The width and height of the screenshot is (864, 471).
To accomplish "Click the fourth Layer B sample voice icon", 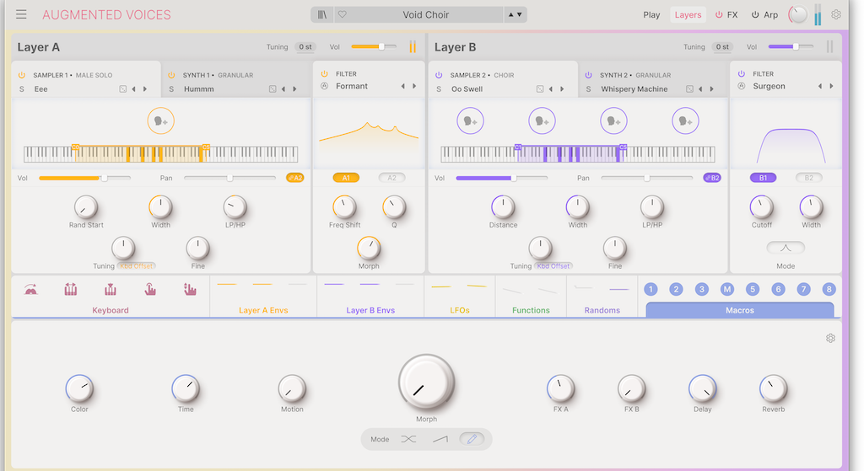I will coord(685,121).
